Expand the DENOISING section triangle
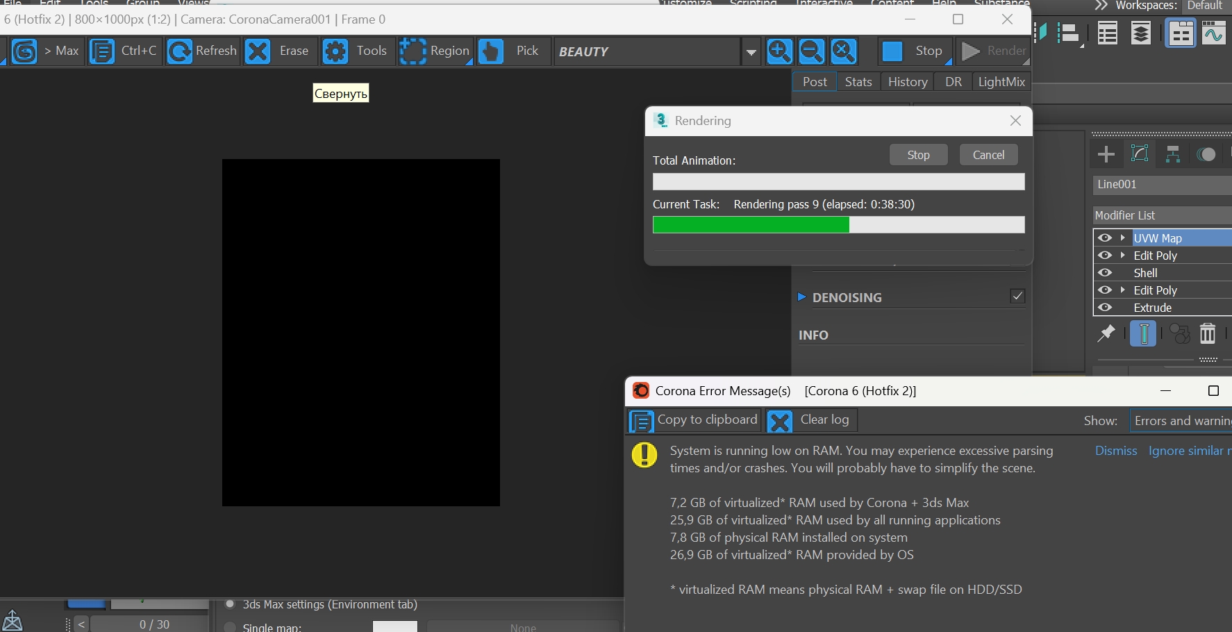 click(801, 297)
